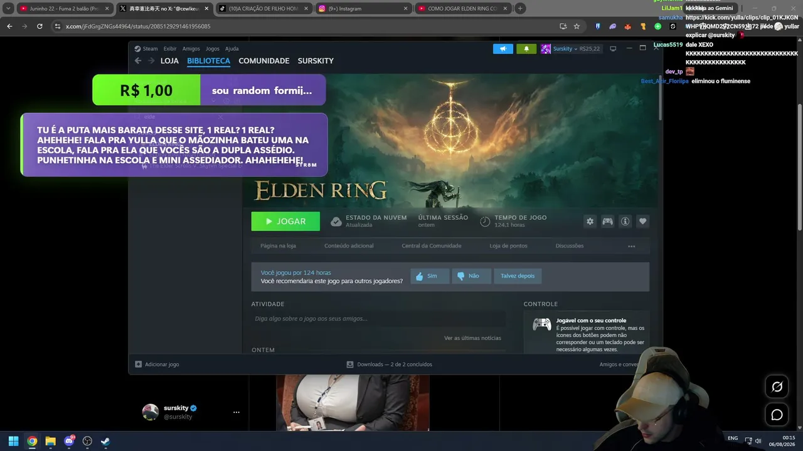
Task: Open X messages chat icon
Action: 777,415
